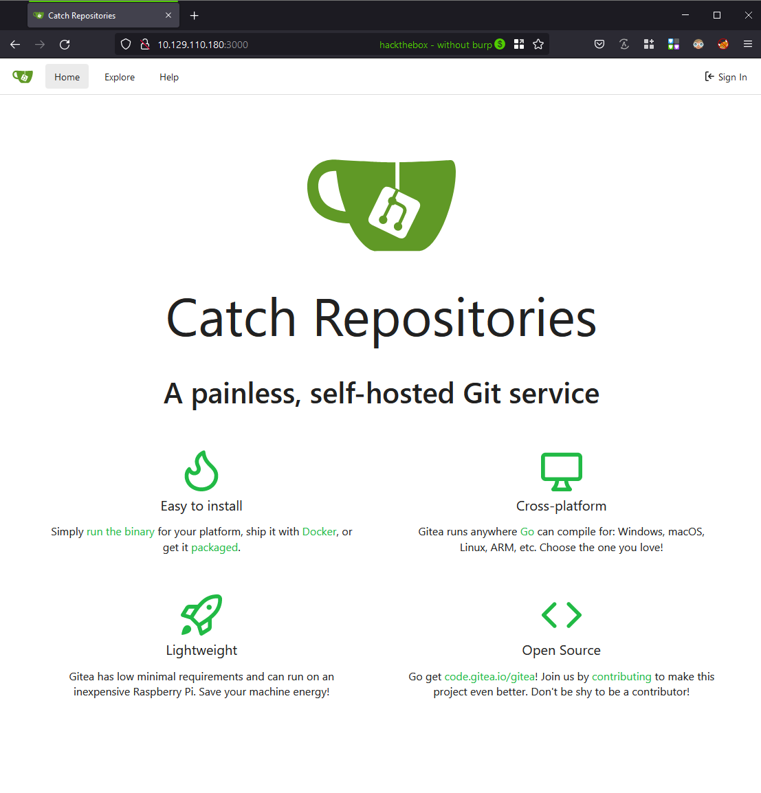Open the Explore menu item

120,77
